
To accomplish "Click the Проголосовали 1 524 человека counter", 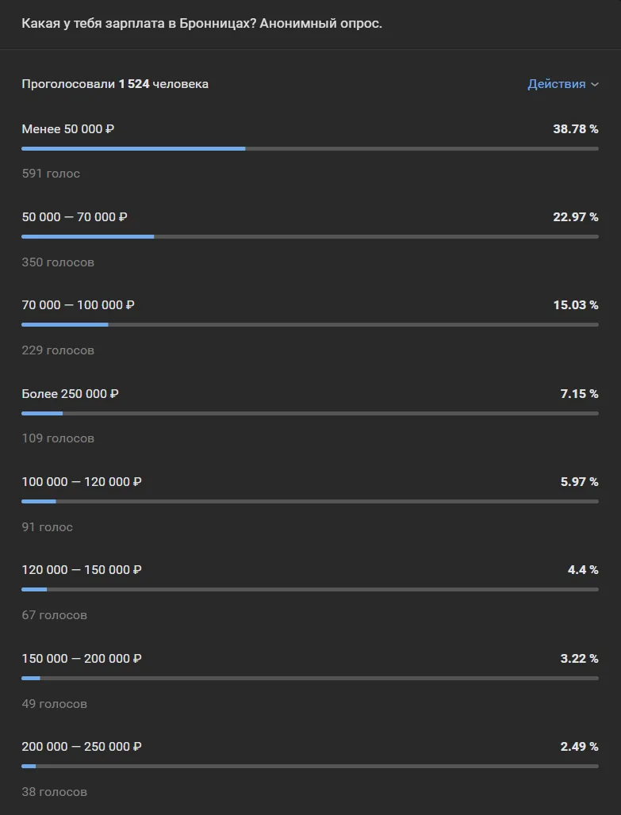I will 115,84.
